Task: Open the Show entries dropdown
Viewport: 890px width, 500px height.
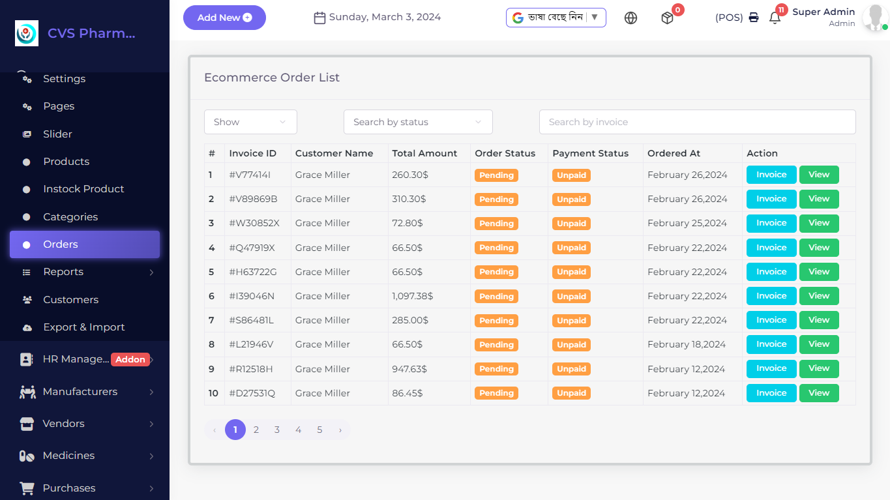Action: click(250, 122)
